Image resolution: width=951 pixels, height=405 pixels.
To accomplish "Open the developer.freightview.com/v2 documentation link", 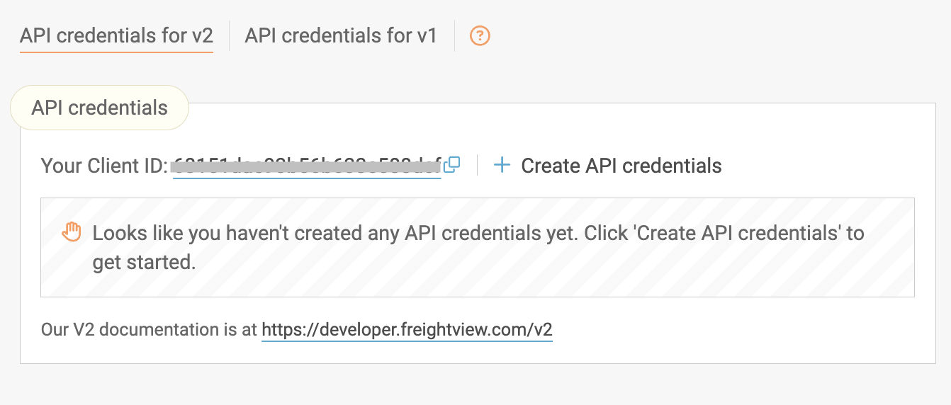I will [407, 330].
